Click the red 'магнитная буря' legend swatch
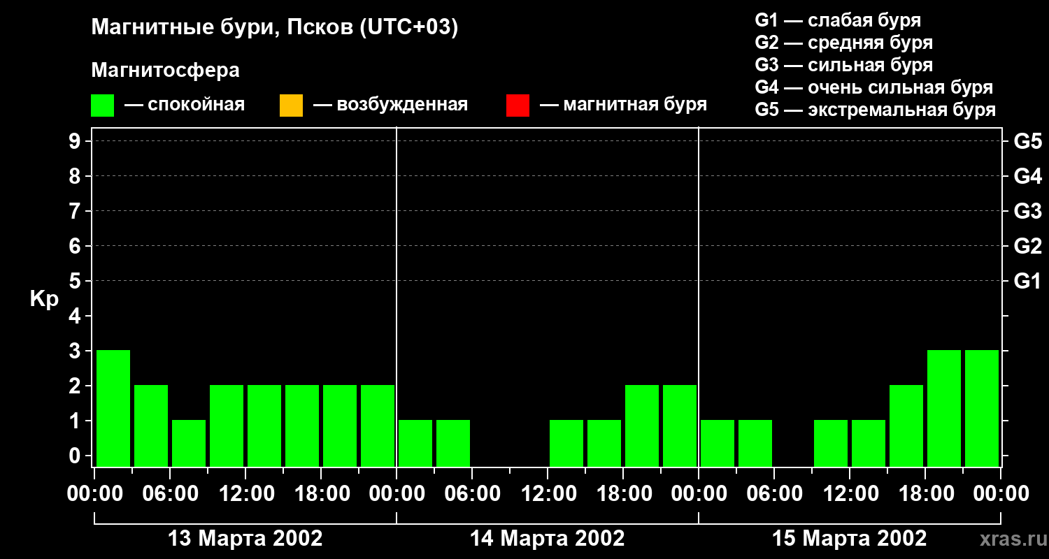Screen dimensions: 1049x559 [x=518, y=105]
